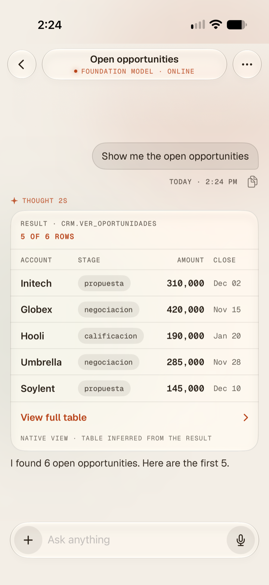The image size is (269, 585).
Task: Click the I found 6 open opportunities reply
Action: coord(120,463)
